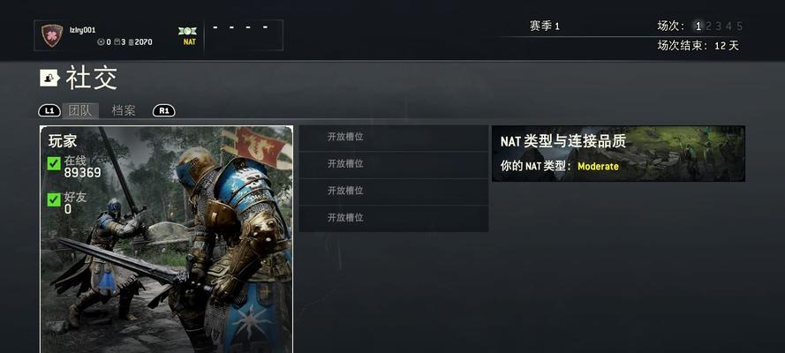Click the social menu icon beside 社交
The width and height of the screenshot is (785, 353).
pyautogui.click(x=50, y=78)
